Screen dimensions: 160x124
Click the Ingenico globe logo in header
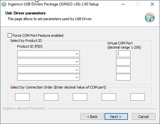click(x=150, y=18)
